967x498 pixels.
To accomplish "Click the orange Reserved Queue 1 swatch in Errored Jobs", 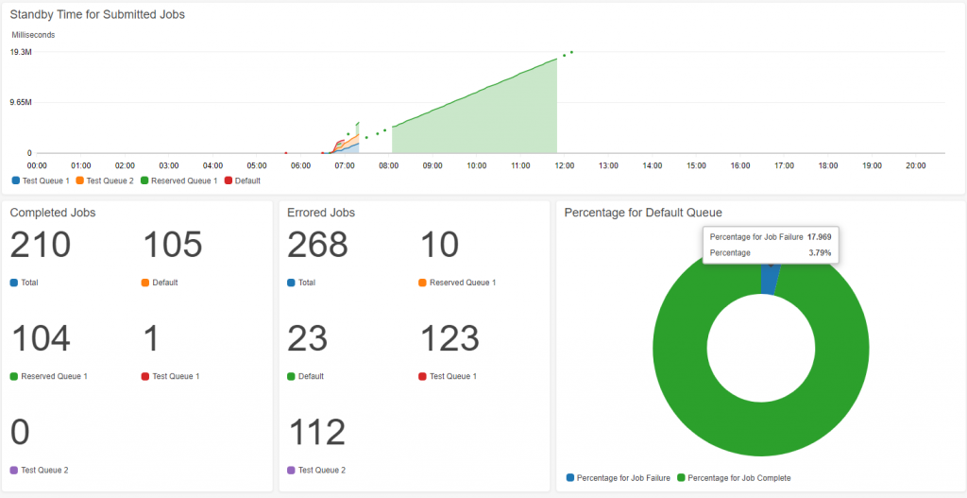I will pos(422,283).
